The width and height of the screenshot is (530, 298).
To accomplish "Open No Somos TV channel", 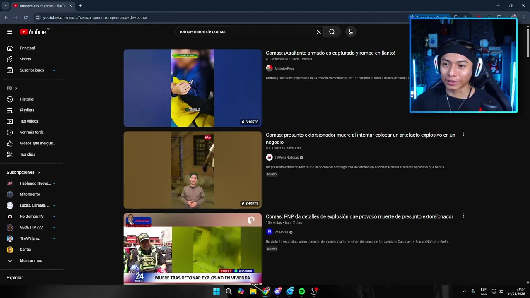I will click(31, 216).
